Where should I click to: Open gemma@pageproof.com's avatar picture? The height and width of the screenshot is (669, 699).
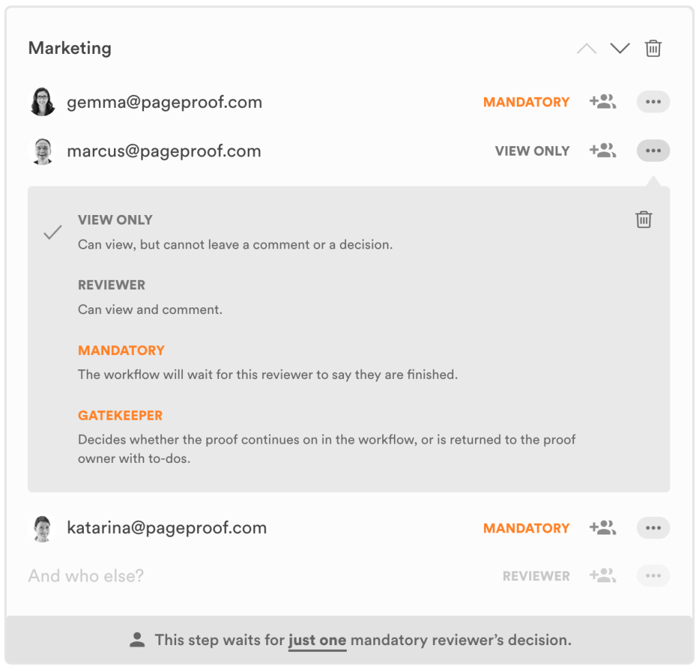click(x=42, y=101)
